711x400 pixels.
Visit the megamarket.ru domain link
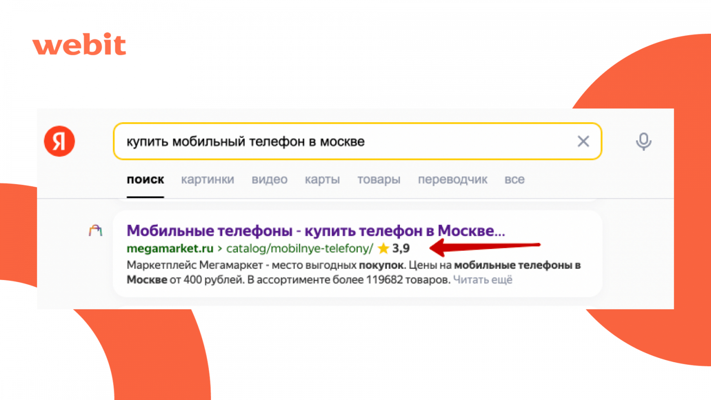[170, 248]
